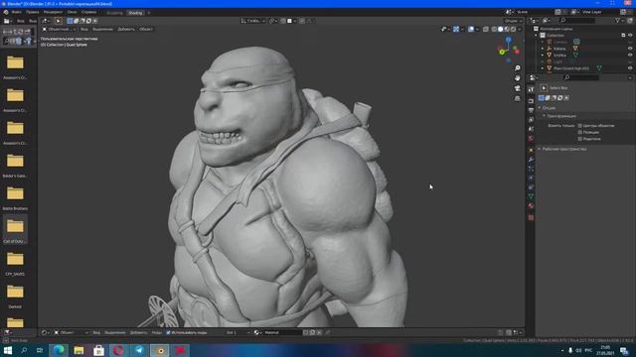Switch to wireframe viewport shading

coord(494,29)
